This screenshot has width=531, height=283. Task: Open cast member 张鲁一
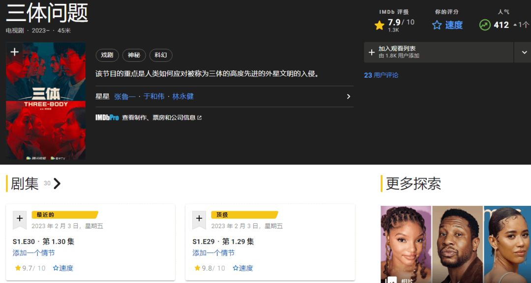coord(124,96)
